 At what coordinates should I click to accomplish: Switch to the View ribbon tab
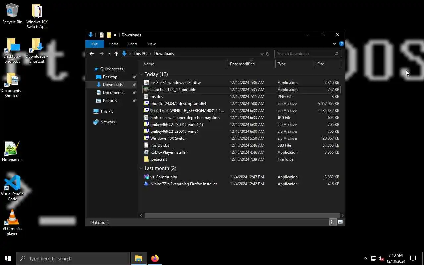(x=151, y=44)
